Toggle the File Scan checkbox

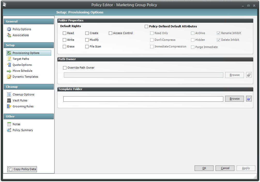coord(87,47)
